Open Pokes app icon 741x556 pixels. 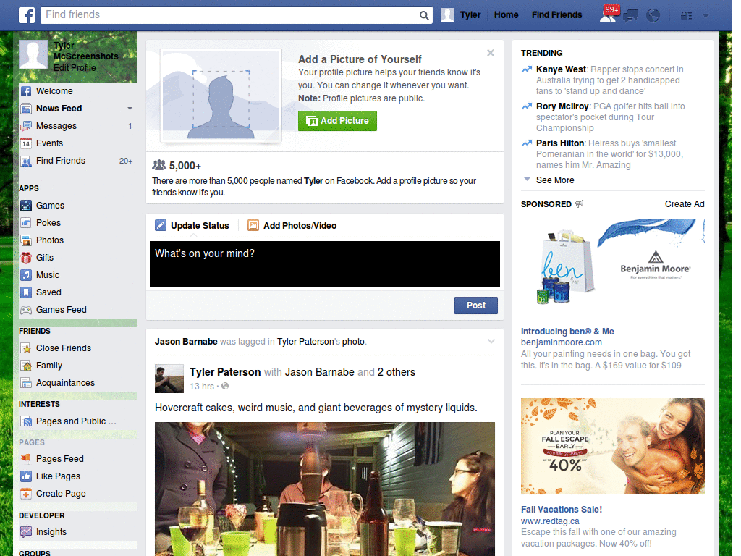tap(26, 223)
